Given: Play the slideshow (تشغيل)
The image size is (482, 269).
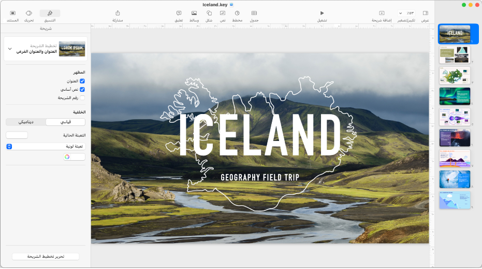Looking at the screenshot, I should pos(322,13).
